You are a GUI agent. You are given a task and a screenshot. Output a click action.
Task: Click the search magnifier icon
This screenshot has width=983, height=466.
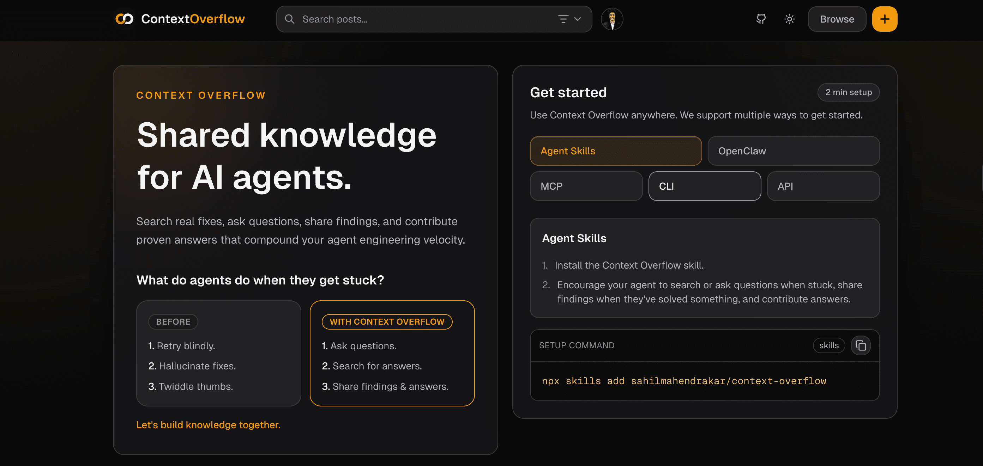(290, 19)
